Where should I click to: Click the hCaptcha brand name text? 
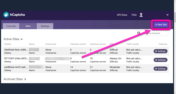(17, 15)
